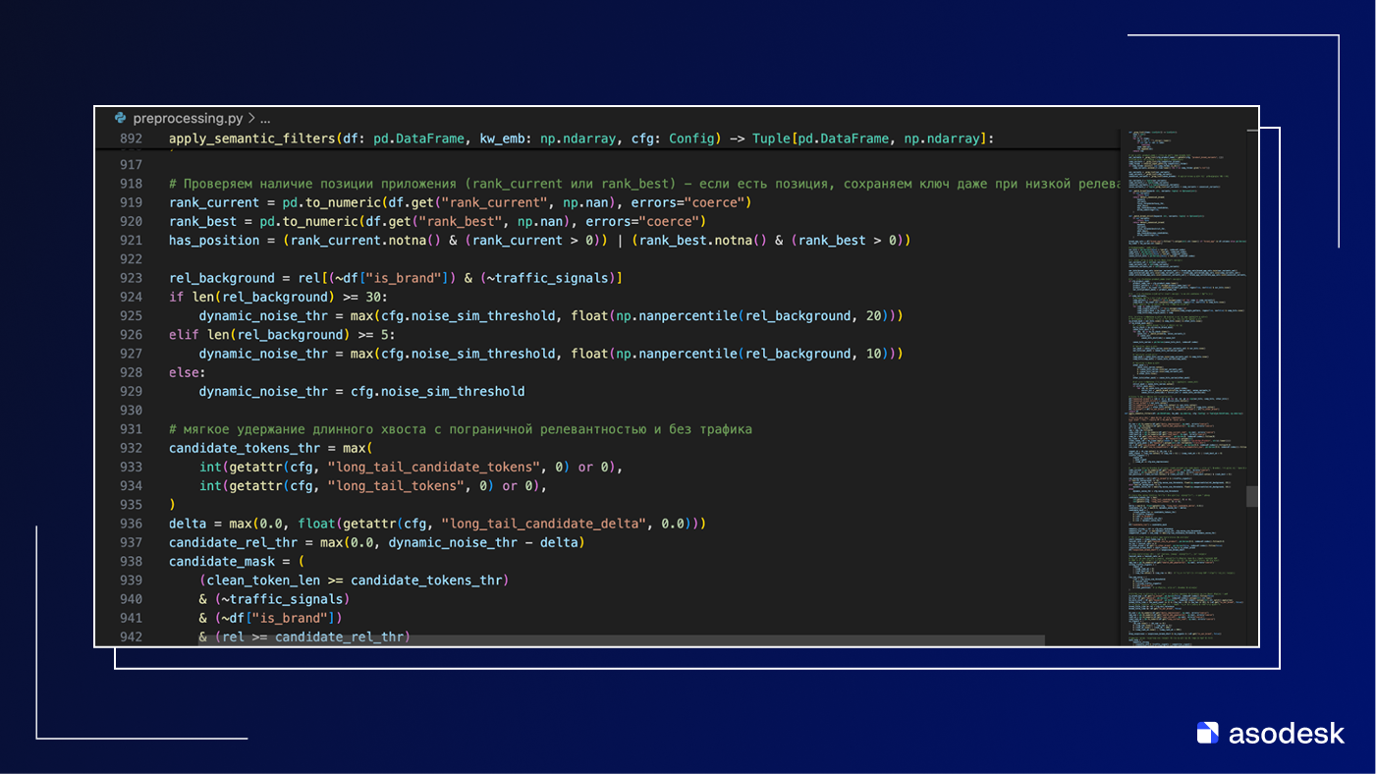Expand the breadcrumb ellipsis symbol path
Screen dimensions: 1376x774
[265, 118]
